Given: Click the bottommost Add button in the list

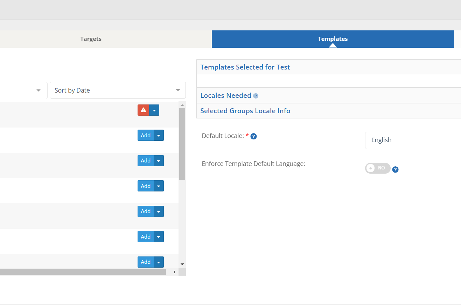Looking at the screenshot, I should click(146, 262).
